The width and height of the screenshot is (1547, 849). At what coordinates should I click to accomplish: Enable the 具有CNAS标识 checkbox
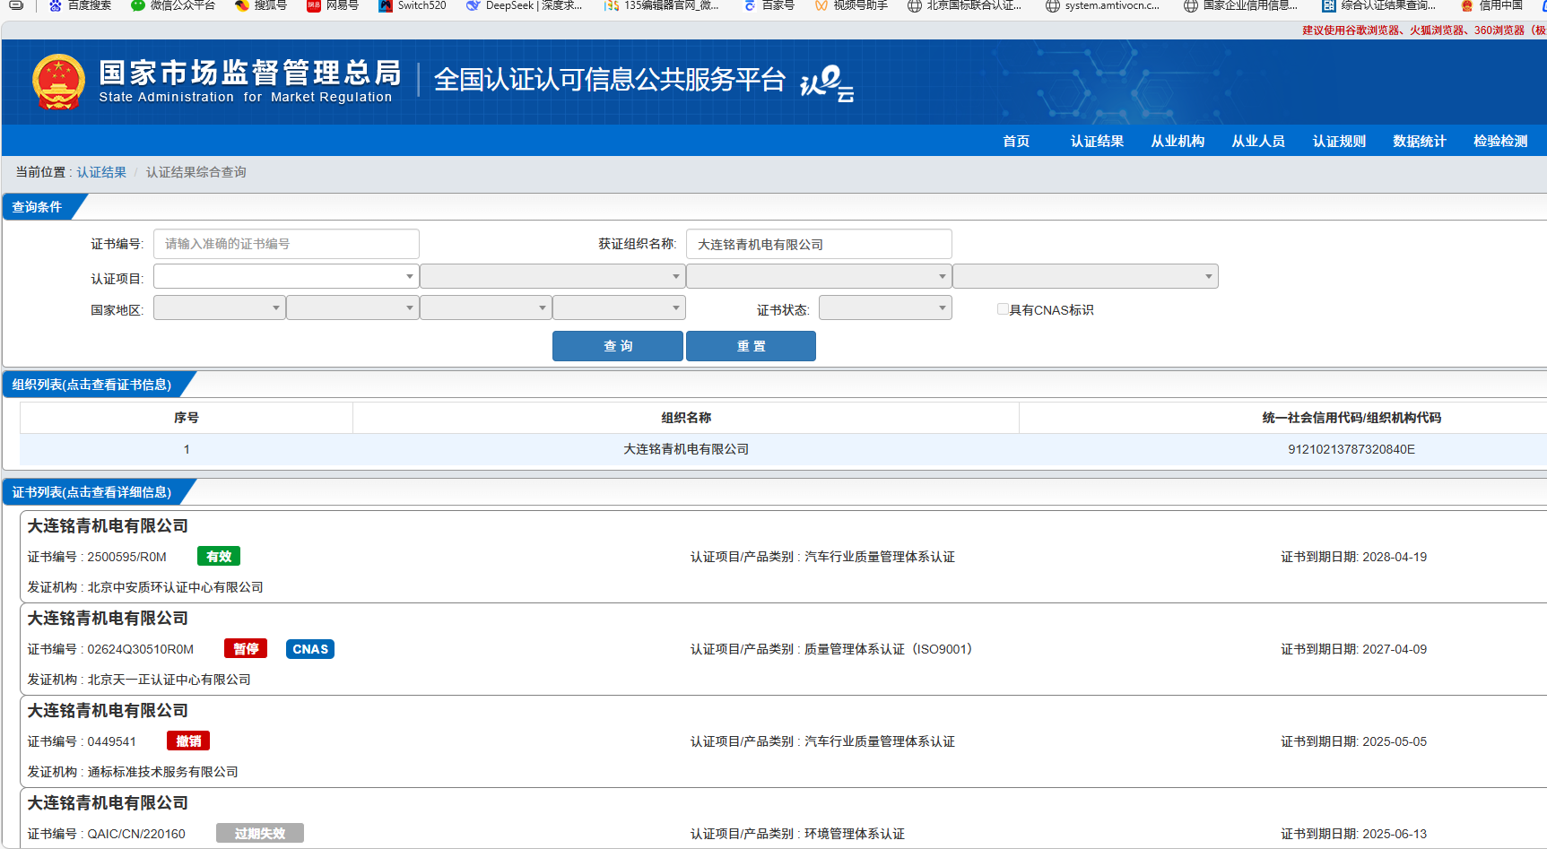[x=1003, y=309]
